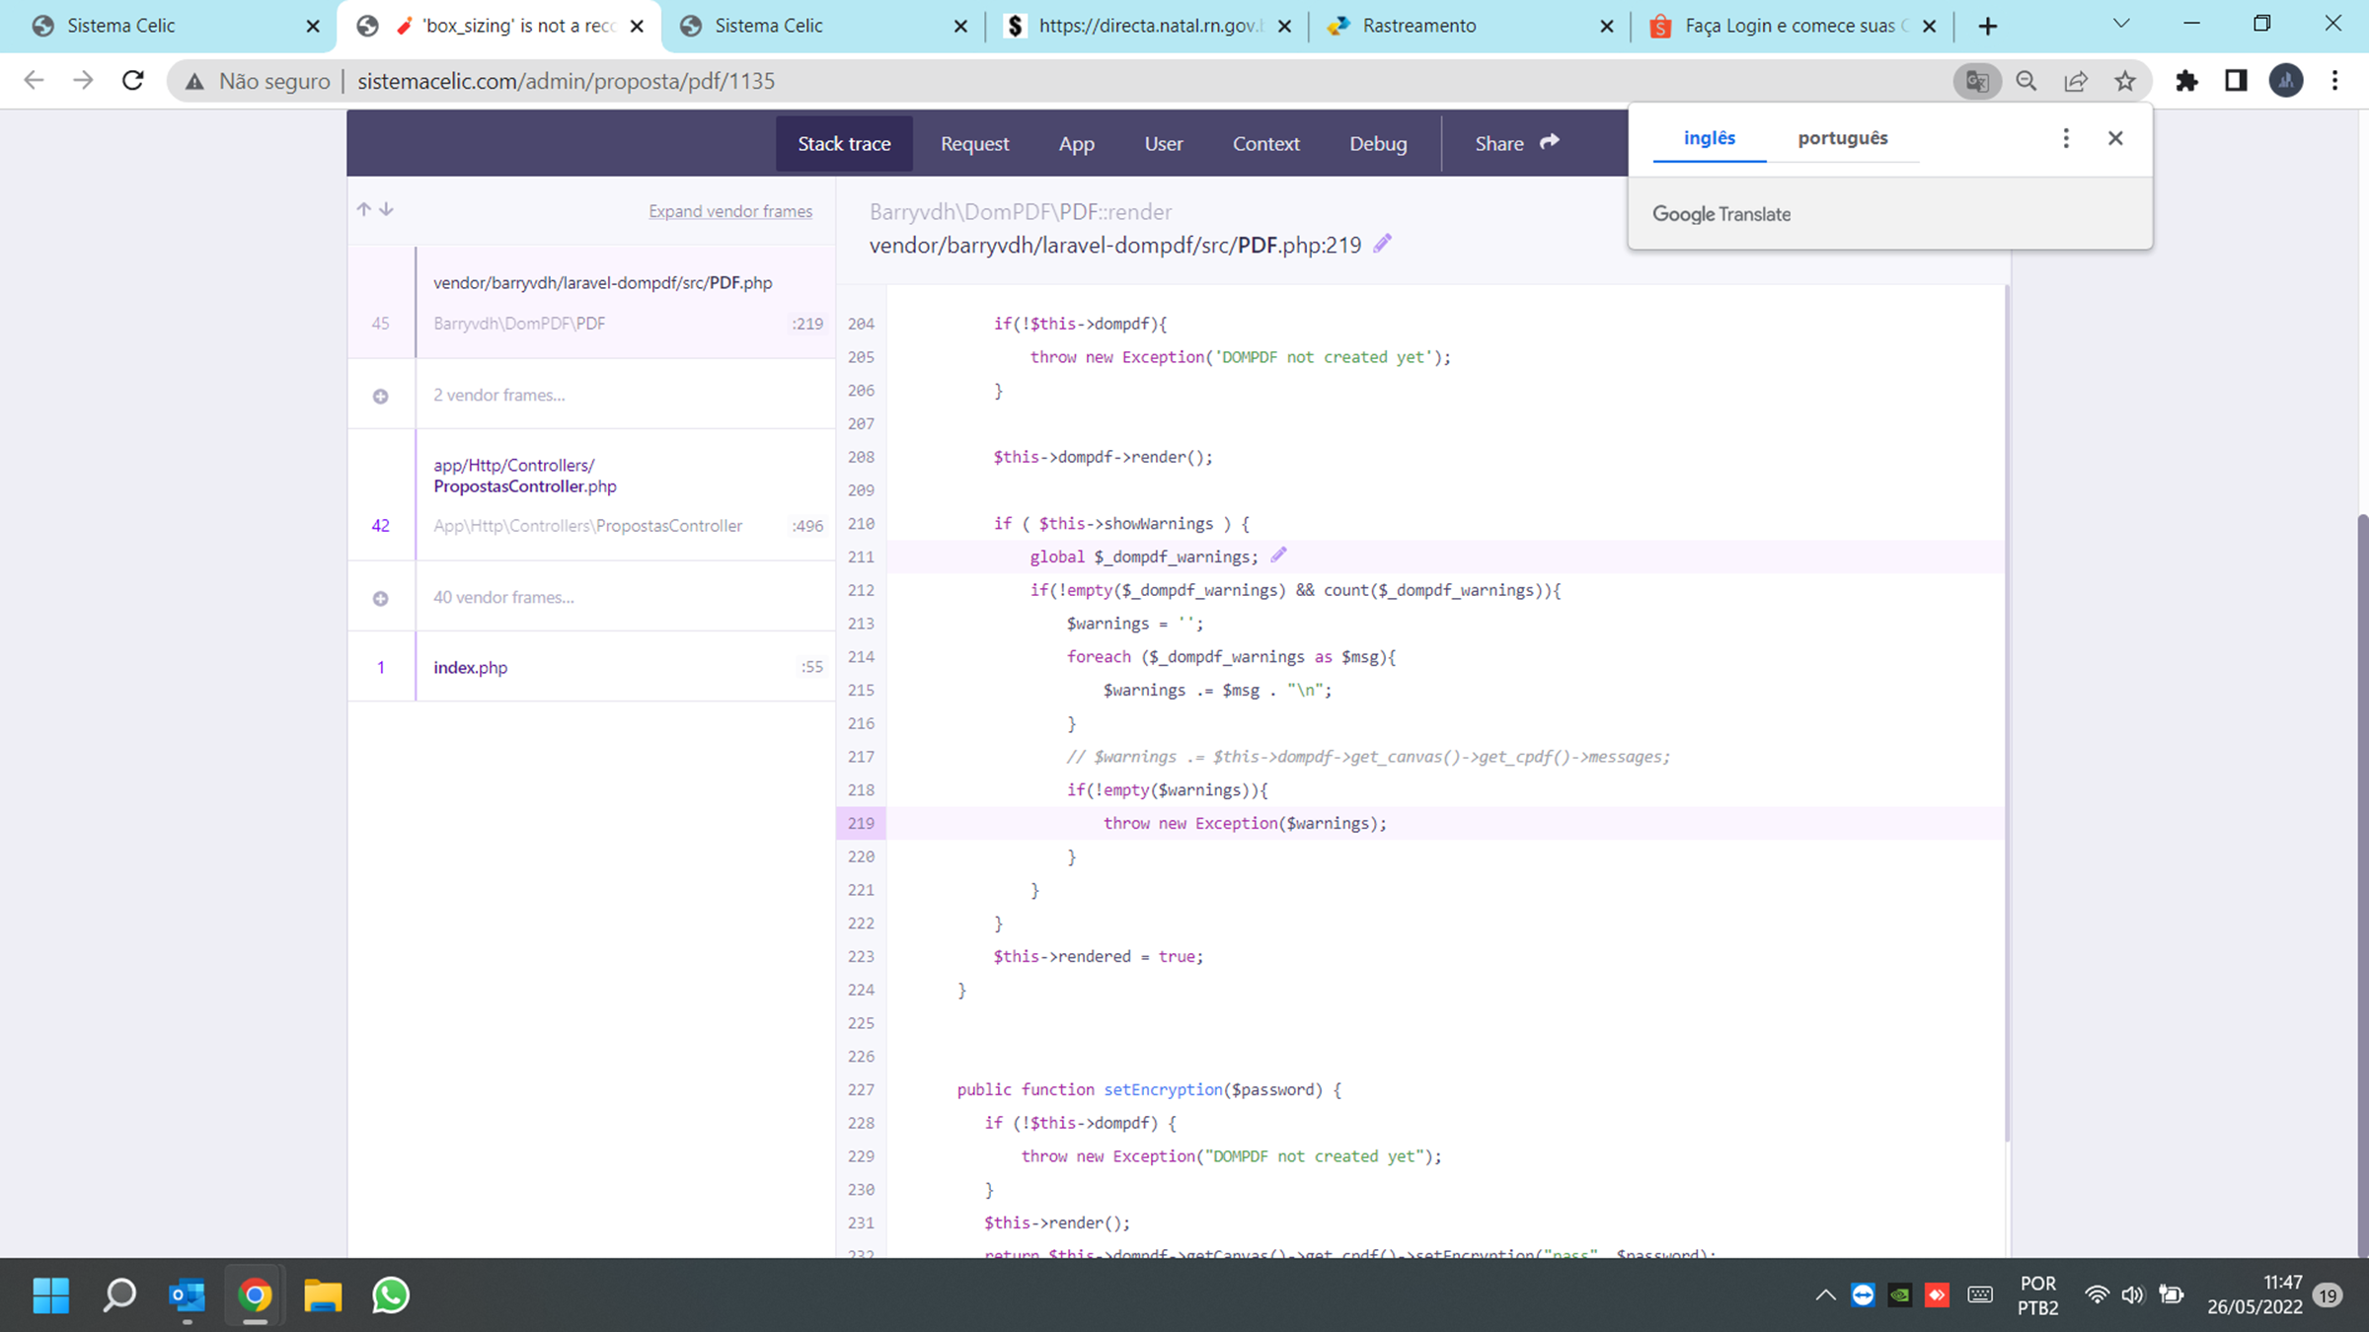Select the Stack trace tab
The image size is (2369, 1332).
844,144
